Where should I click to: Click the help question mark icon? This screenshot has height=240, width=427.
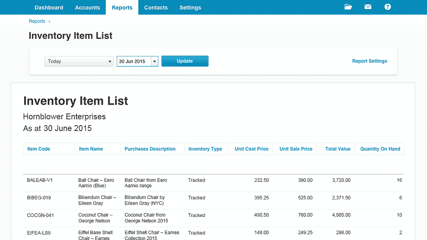coord(388,7)
